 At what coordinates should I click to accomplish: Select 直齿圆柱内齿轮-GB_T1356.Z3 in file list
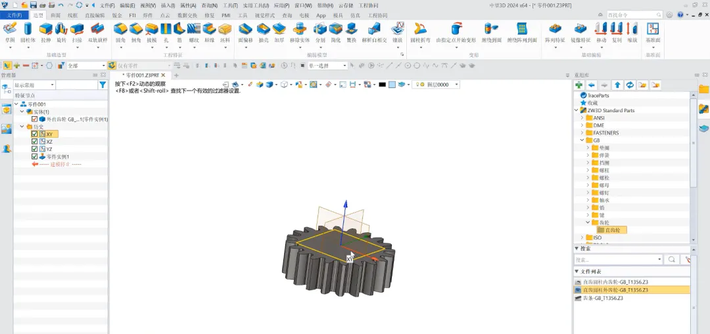tap(616, 282)
